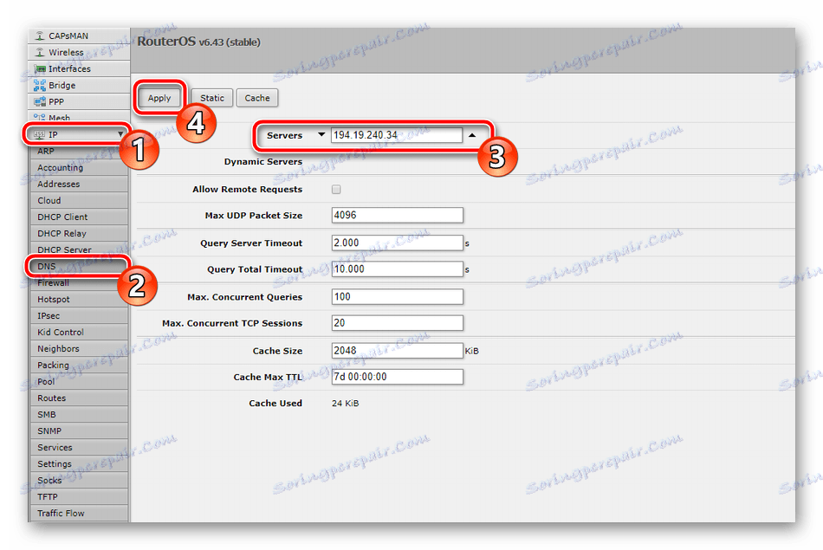Open the Routes submenu
Image resolution: width=823 pixels, height=550 pixels.
click(79, 398)
